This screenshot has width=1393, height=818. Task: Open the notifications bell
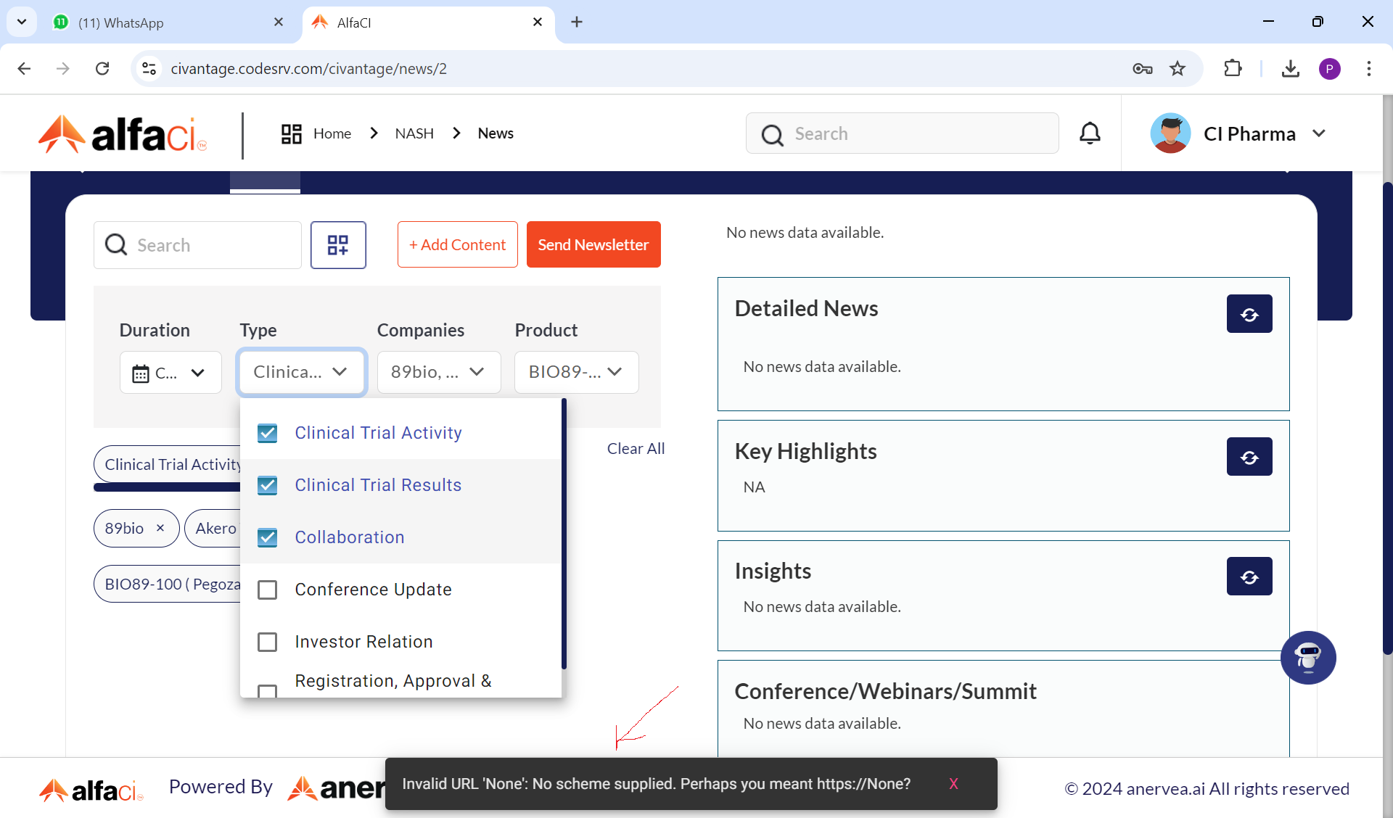(1090, 133)
